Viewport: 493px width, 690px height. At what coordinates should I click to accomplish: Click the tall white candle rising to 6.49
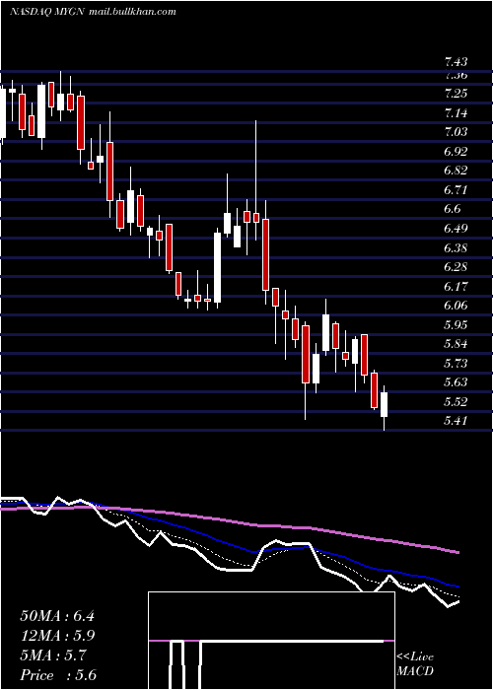(218, 267)
